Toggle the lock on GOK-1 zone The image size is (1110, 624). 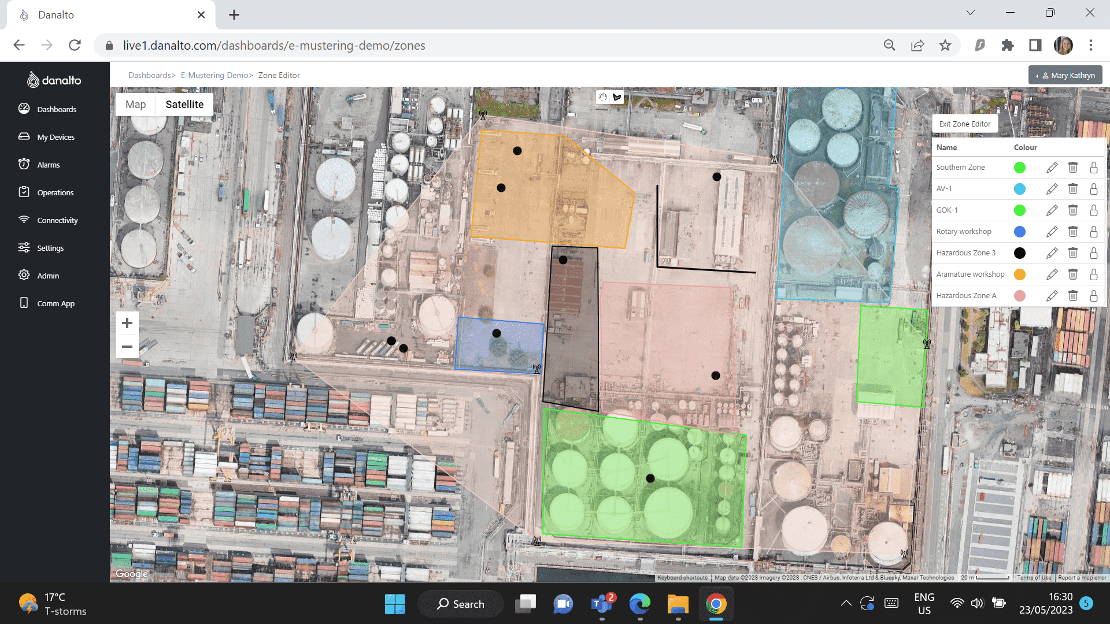coord(1094,210)
